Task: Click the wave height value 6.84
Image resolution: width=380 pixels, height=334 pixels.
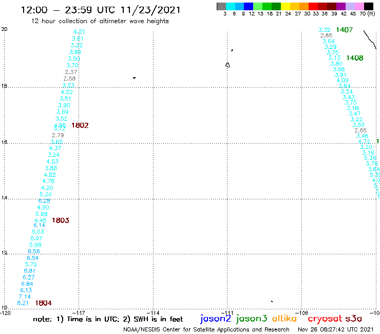Action: tap(27, 284)
